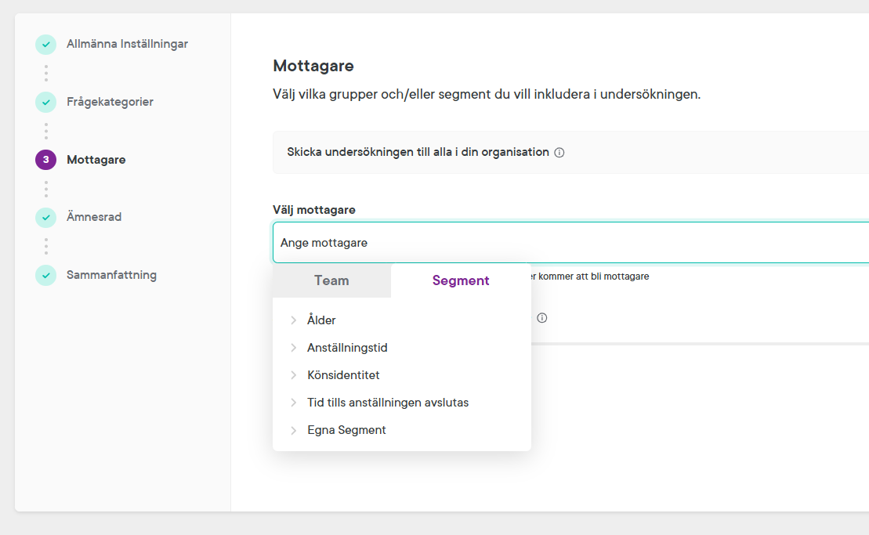This screenshot has height=535, width=869.
Task: Click the Frågekategorier checkmark step icon
Action: [45, 102]
